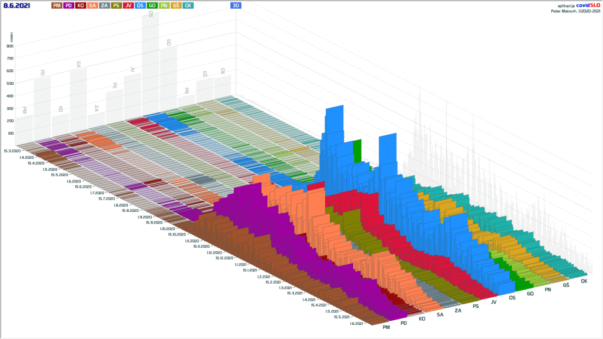The image size is (603, 339).
Task: Select the green GO legend button
Action: pyautogui.click(x=152, y=5)
